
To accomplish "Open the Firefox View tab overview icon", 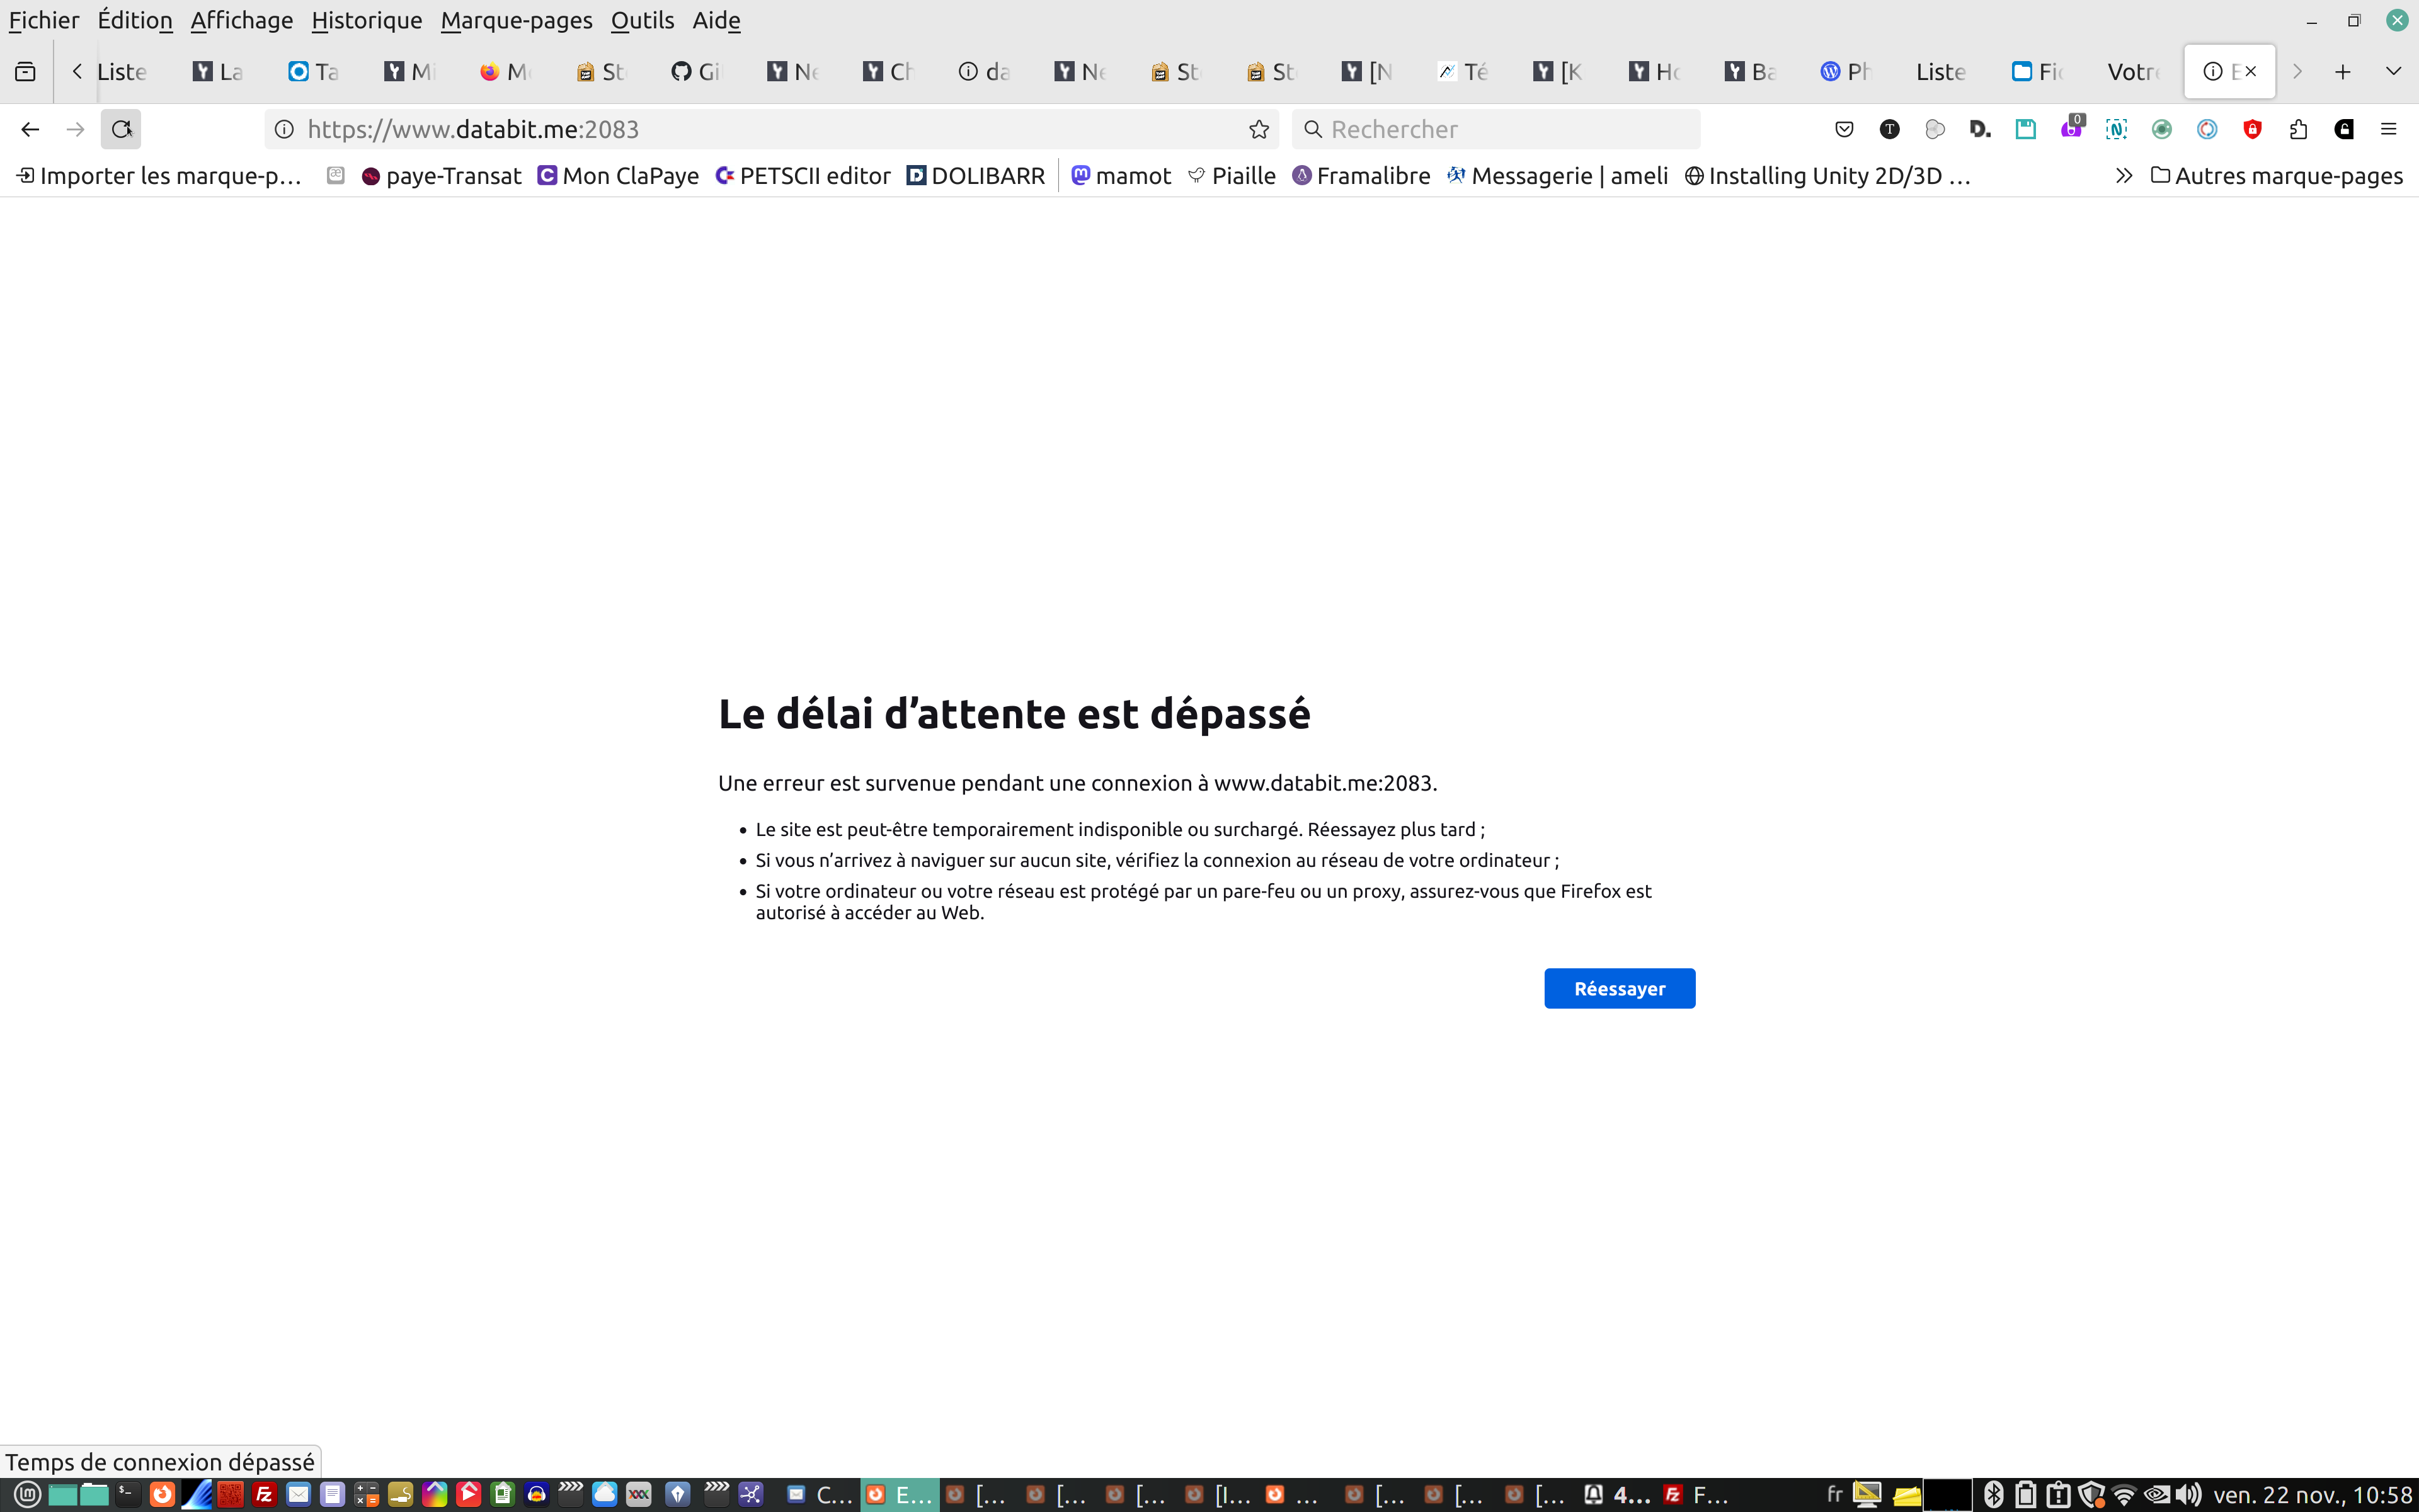I will coord(26,71).
